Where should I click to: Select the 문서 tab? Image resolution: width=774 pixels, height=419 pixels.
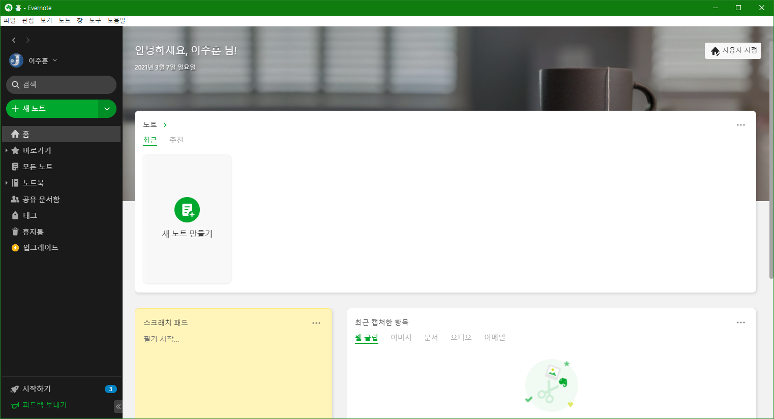[x=431, y=338]
